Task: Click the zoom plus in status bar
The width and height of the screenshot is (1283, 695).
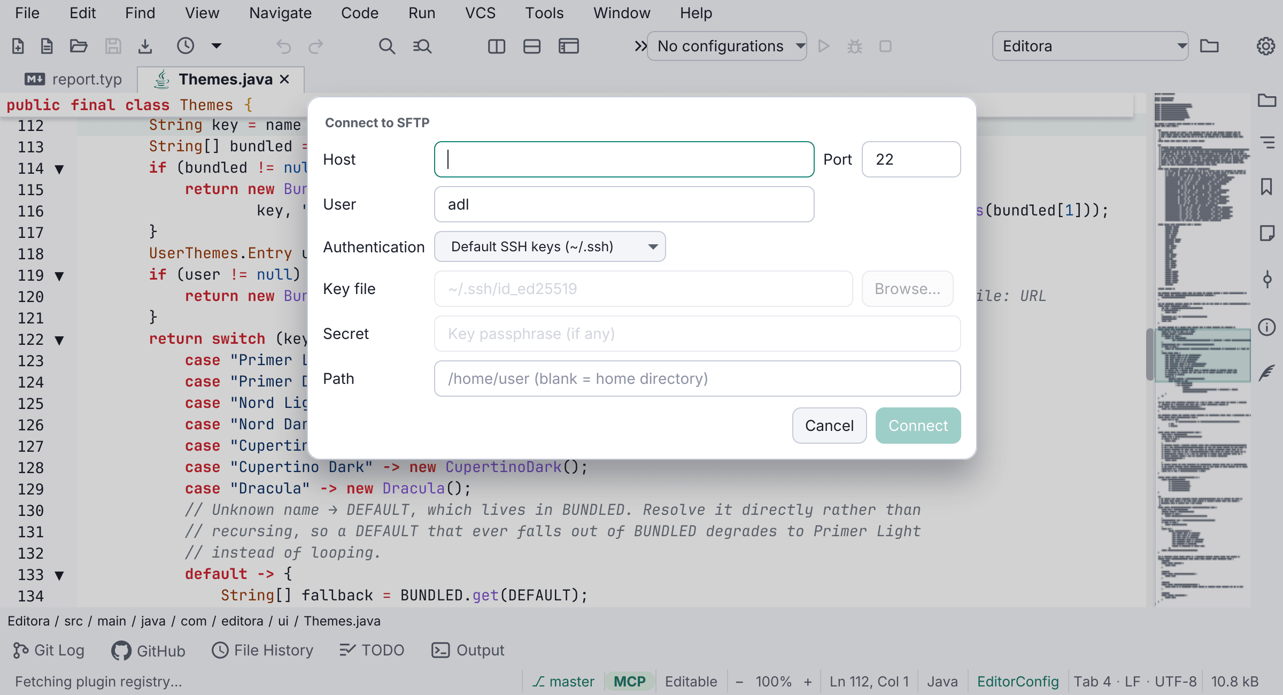Action: 808,682
